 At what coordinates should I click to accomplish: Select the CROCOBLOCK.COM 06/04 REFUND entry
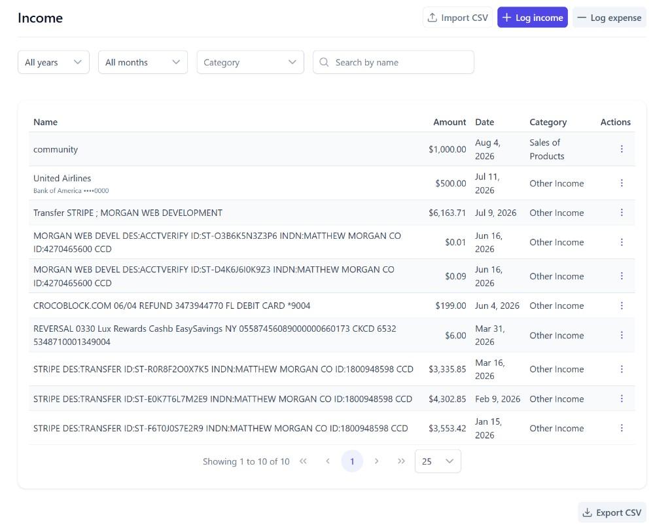pyautogui.click(x=172, y=306)
